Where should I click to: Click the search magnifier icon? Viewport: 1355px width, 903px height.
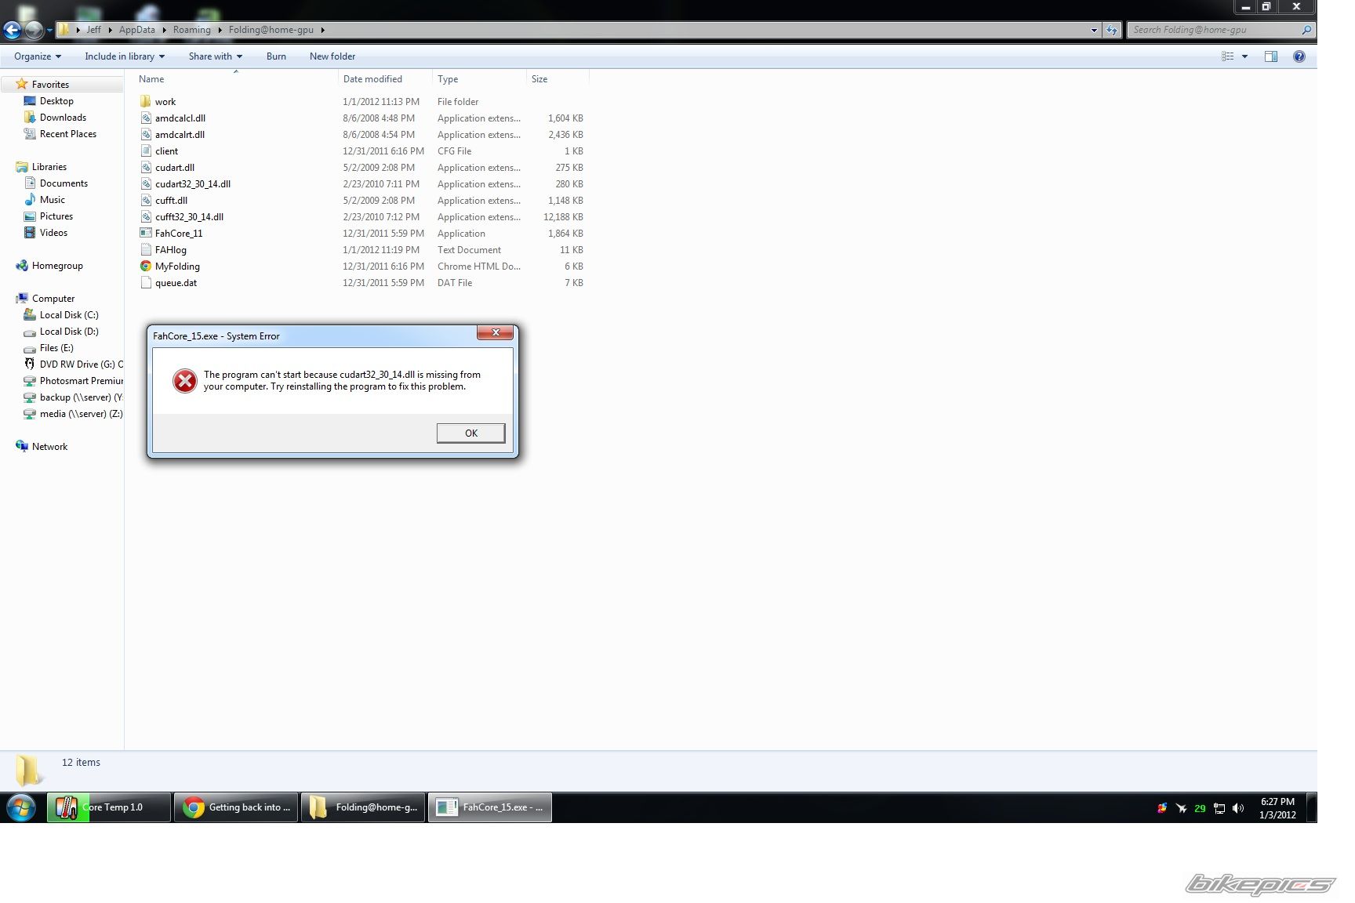pos(1306,30)
